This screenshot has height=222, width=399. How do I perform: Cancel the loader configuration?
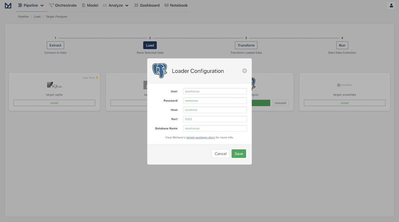click(220, 154)
